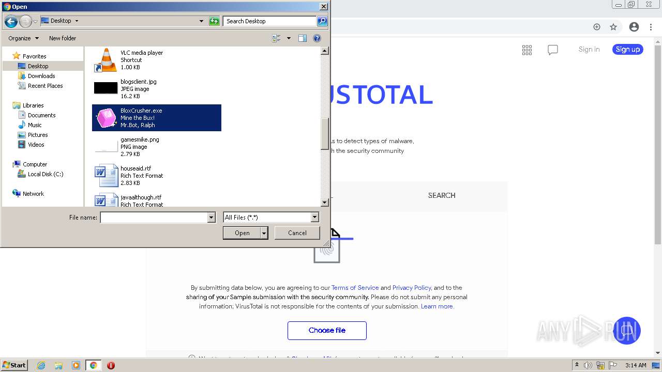Image resolution: width=662 pixels, height=372 pixels.
Task: Open the Privacy Policy link
Action: (412, 288)
